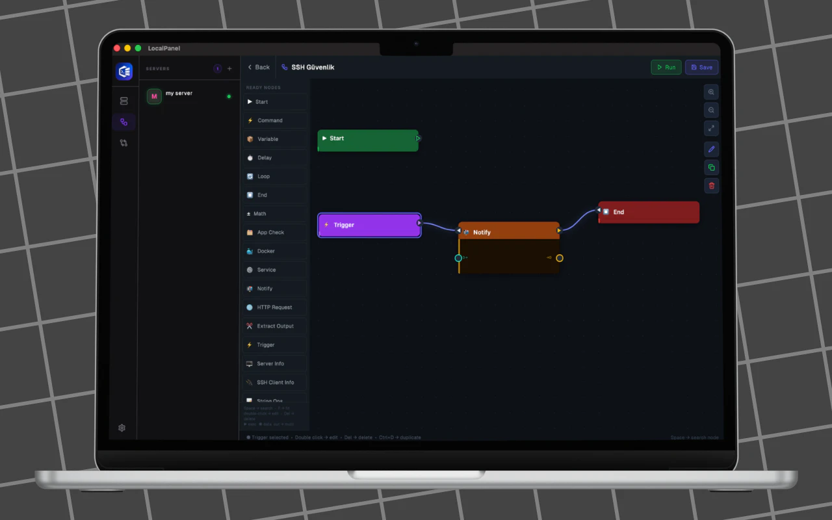Add a Server Info node from ready nodes
Screen dimensions: 832x520
pos(276,364)
